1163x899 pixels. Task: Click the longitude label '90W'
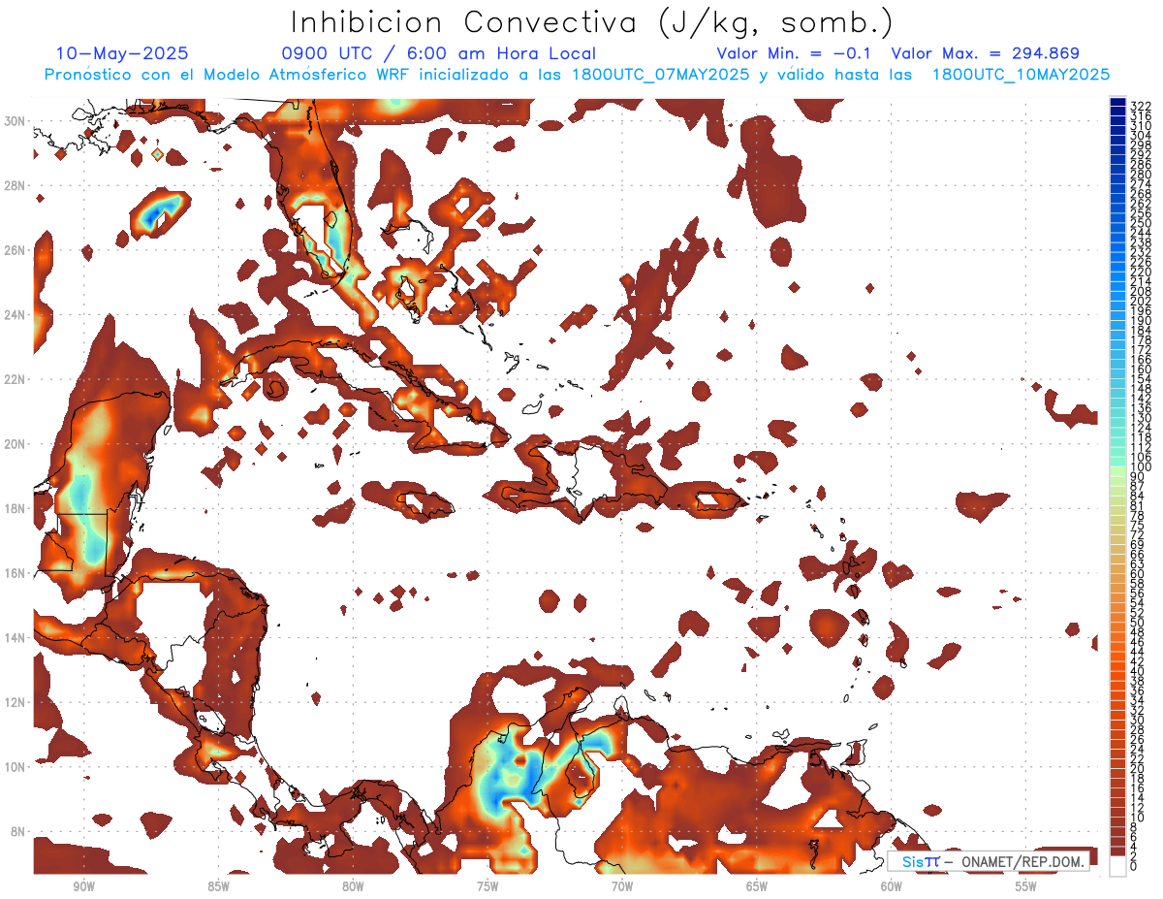pos(83,886)
